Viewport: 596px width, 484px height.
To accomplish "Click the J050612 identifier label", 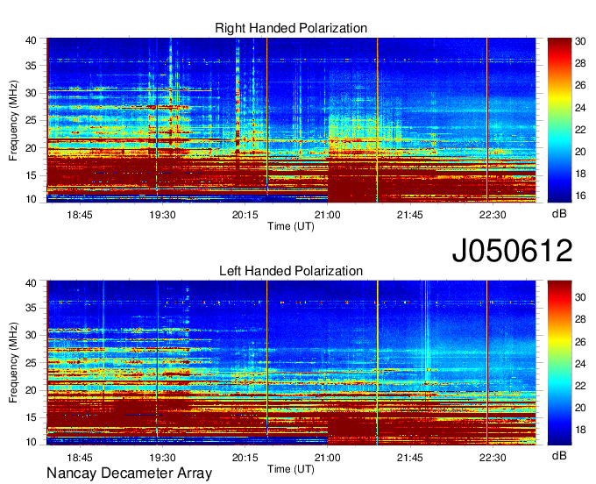I will [x=512, y=251].
